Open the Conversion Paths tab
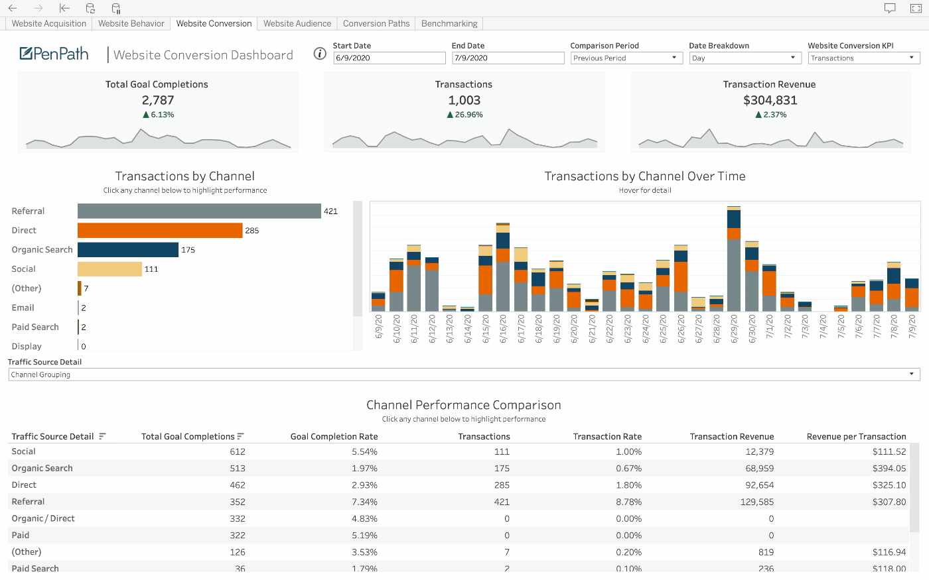929x580 pixels. click(376, 23)
